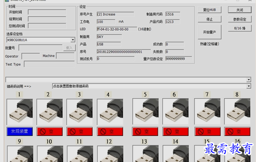Click the USB device image for slot 1
This screenshot has height=162, width=256.
tap(20, 112)
